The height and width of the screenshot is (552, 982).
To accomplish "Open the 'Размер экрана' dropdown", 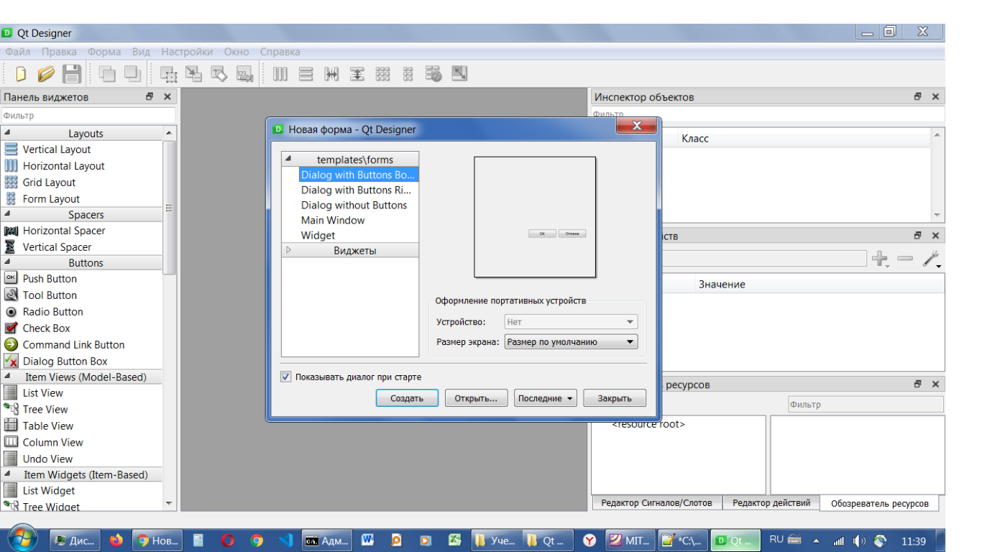I will click(x=571, y=342).
